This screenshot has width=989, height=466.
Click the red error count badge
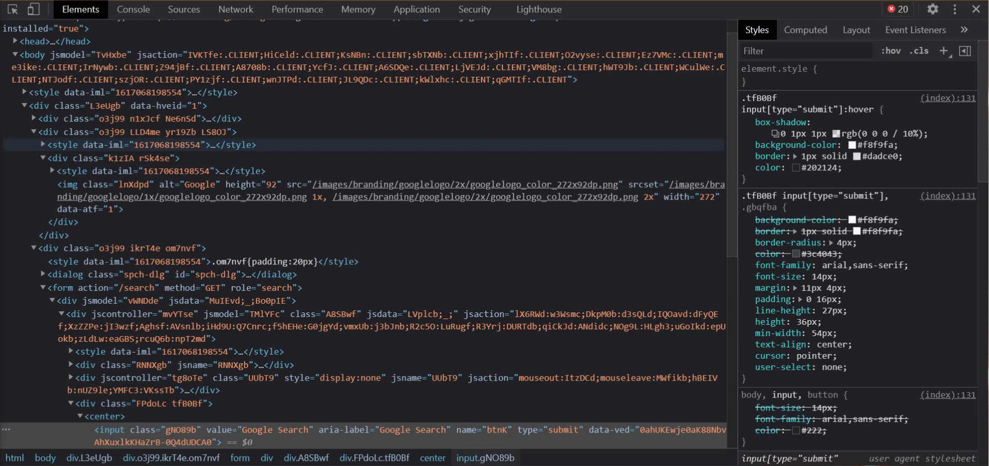898,9
